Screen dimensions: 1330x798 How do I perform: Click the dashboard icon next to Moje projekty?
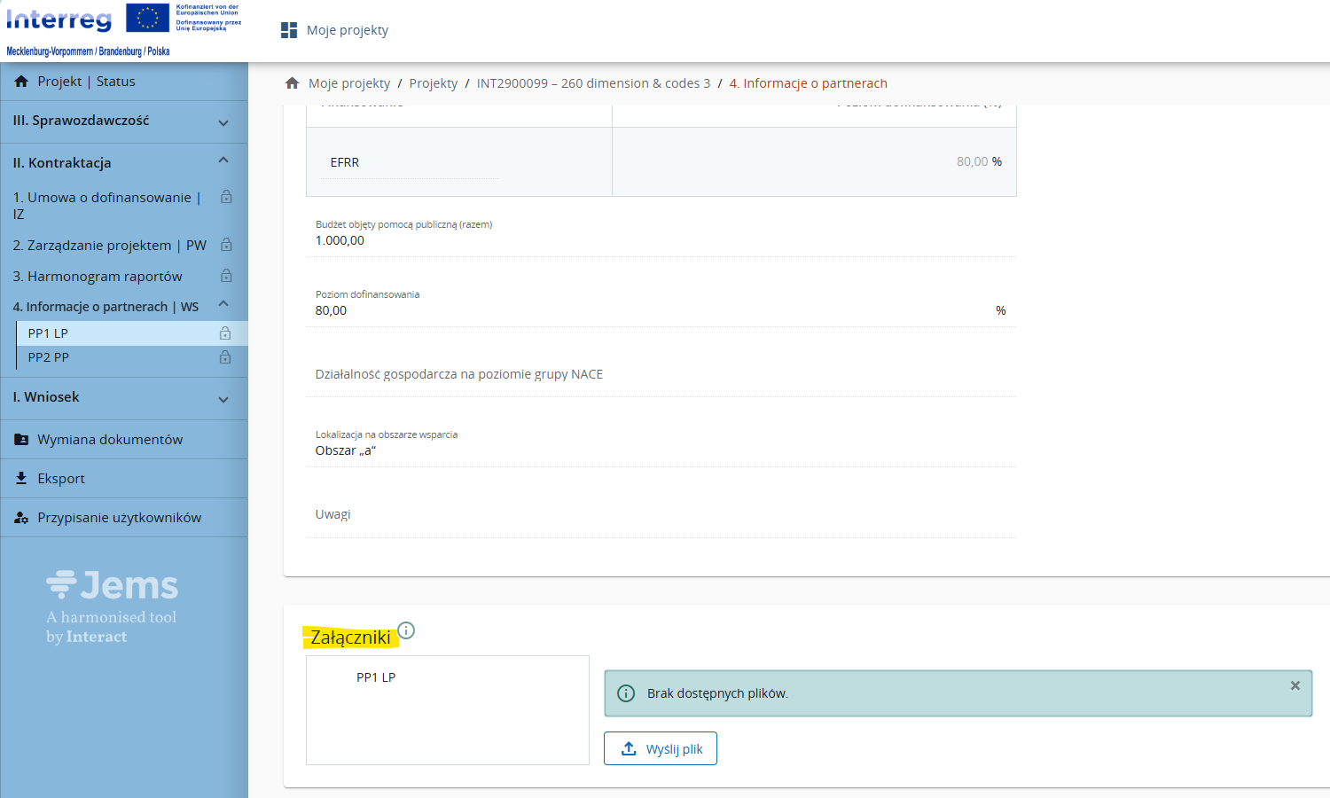point(289,30)
